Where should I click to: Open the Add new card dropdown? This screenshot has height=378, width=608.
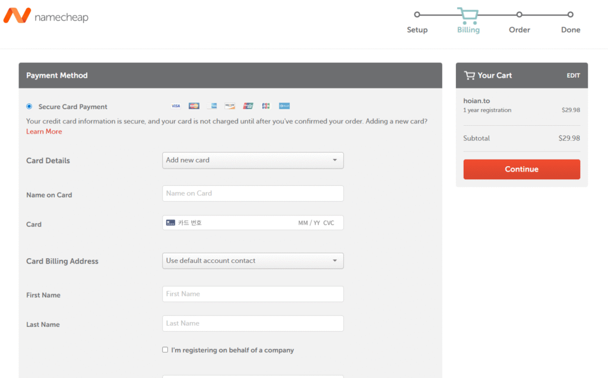(x=252, y=160)
